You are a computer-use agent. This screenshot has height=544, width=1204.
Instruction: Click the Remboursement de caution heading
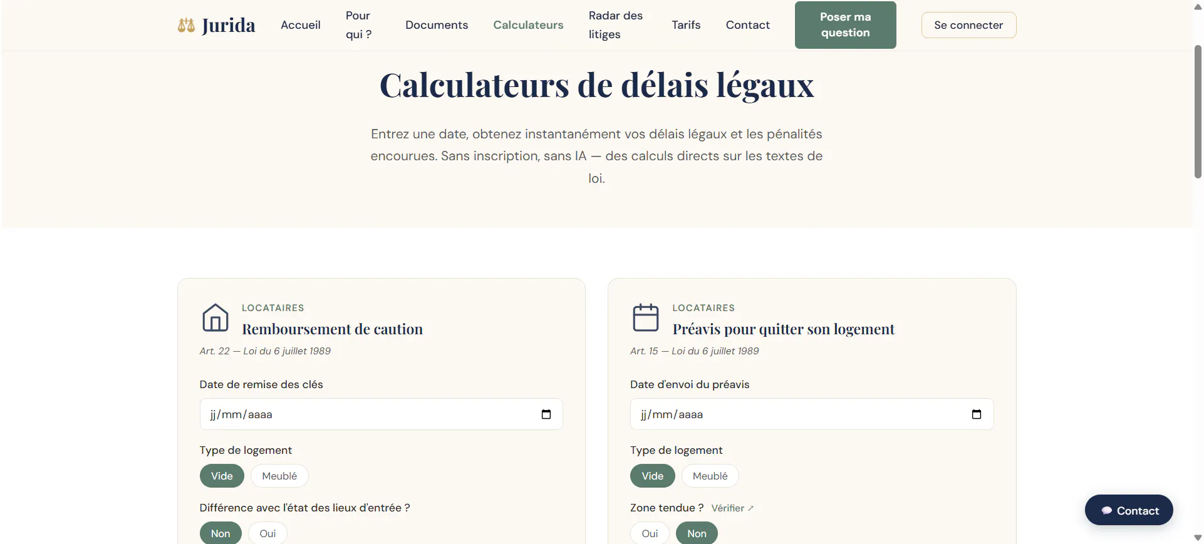point(332,329)
